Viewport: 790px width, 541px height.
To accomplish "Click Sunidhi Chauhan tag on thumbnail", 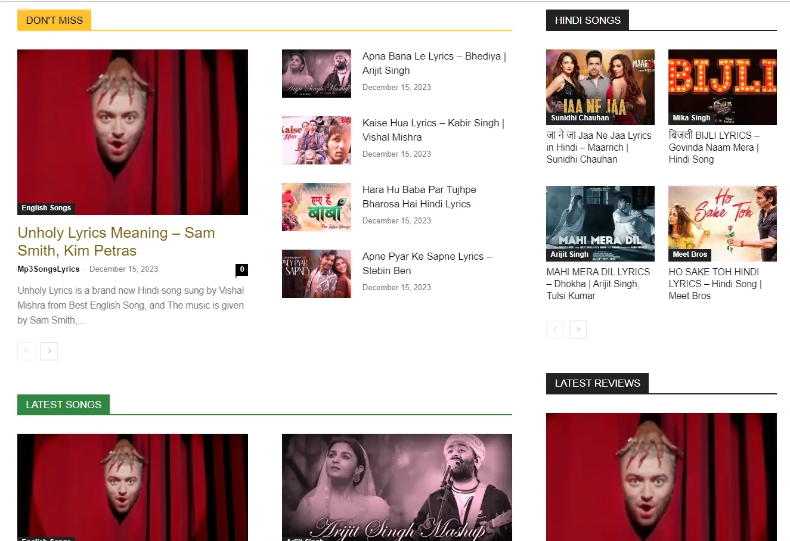I will [x=580, y=118].
